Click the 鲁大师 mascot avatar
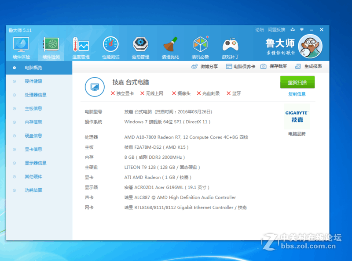The width and height of the screenshot is (352, 261). coord(310,46)
